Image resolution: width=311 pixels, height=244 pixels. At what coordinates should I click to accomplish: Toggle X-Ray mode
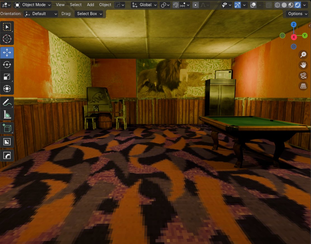tap(268, 5)
